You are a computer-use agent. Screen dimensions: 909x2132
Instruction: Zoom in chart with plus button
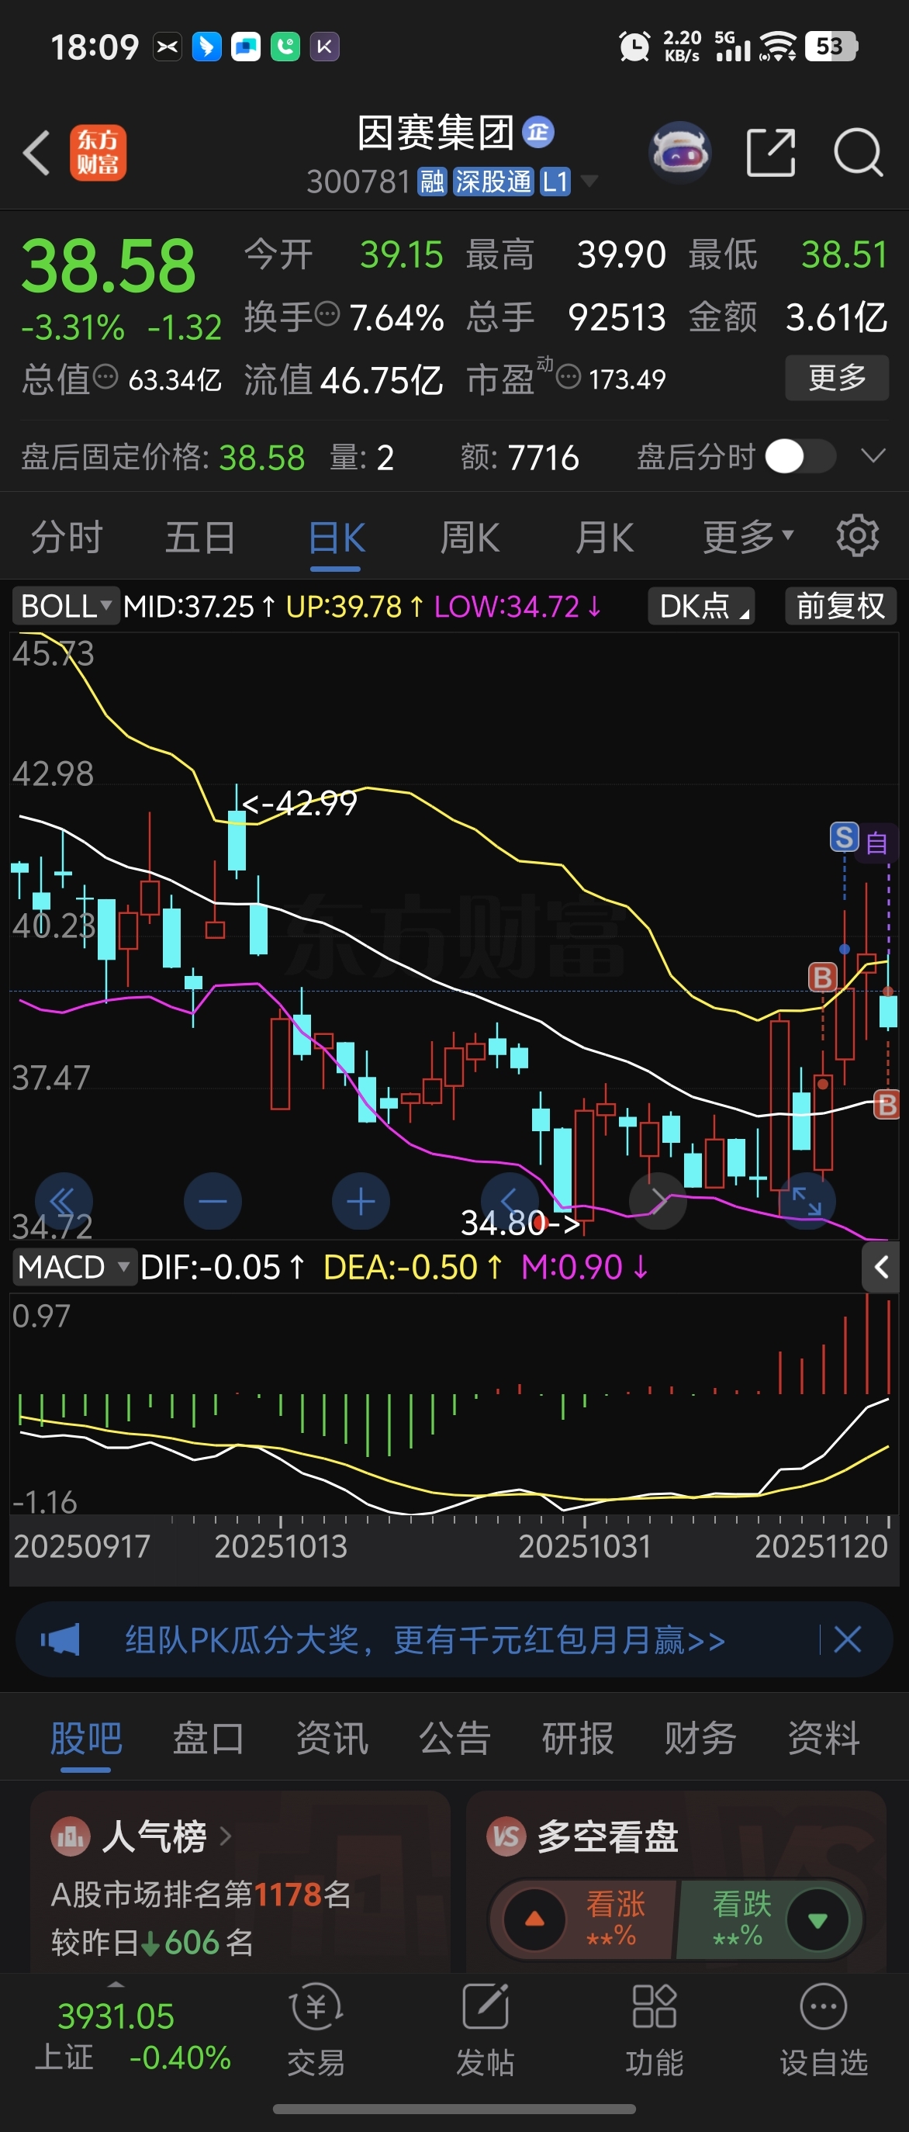point(361,1201)
